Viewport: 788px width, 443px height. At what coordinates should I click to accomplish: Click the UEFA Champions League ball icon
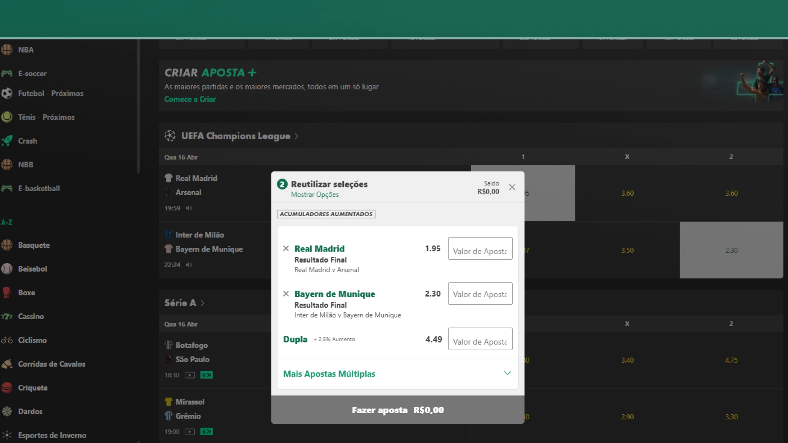[170, 136]
